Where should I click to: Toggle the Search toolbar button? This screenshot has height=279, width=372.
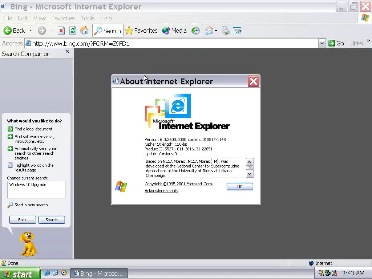tap(108, 31)
